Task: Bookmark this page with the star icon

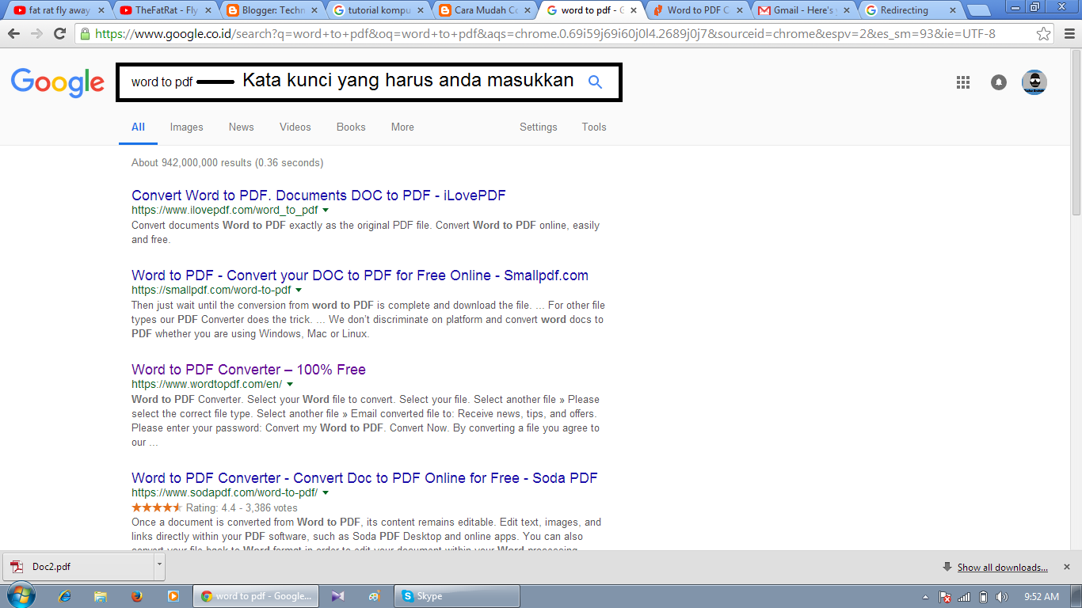Action: click(1044, 34)
